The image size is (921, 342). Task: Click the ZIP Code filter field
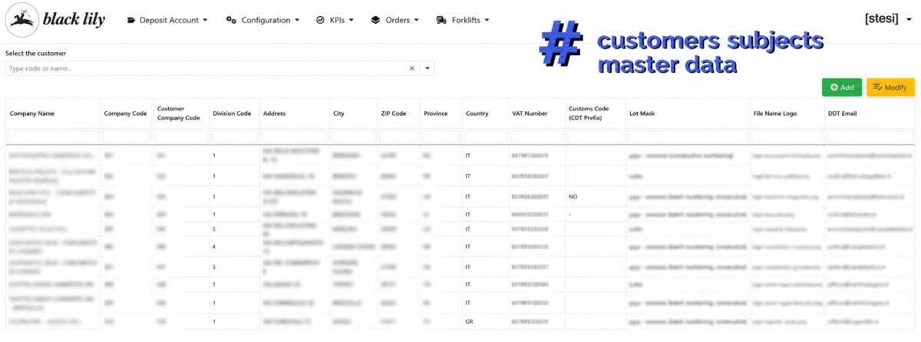pyautogui.click(x=398, y=136)
